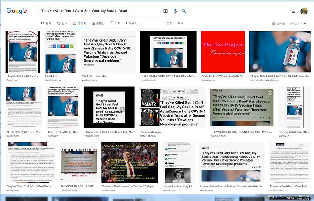
Task: Open 설정 (Settings) menu
Action: [169, 24]
